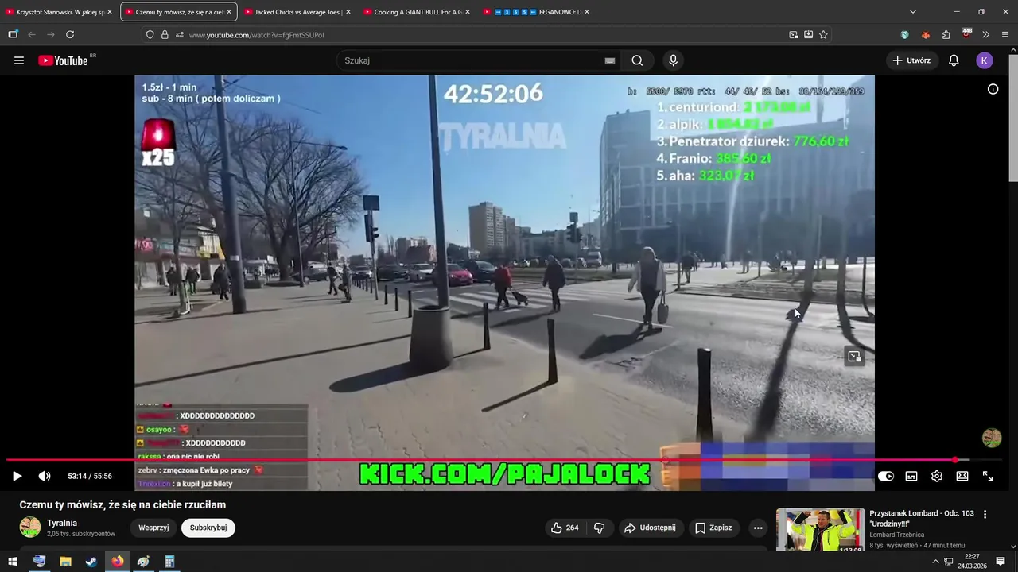Screen dimensions: 1018x572
Task: Open YouTube notifications bell
Action: 954,60
